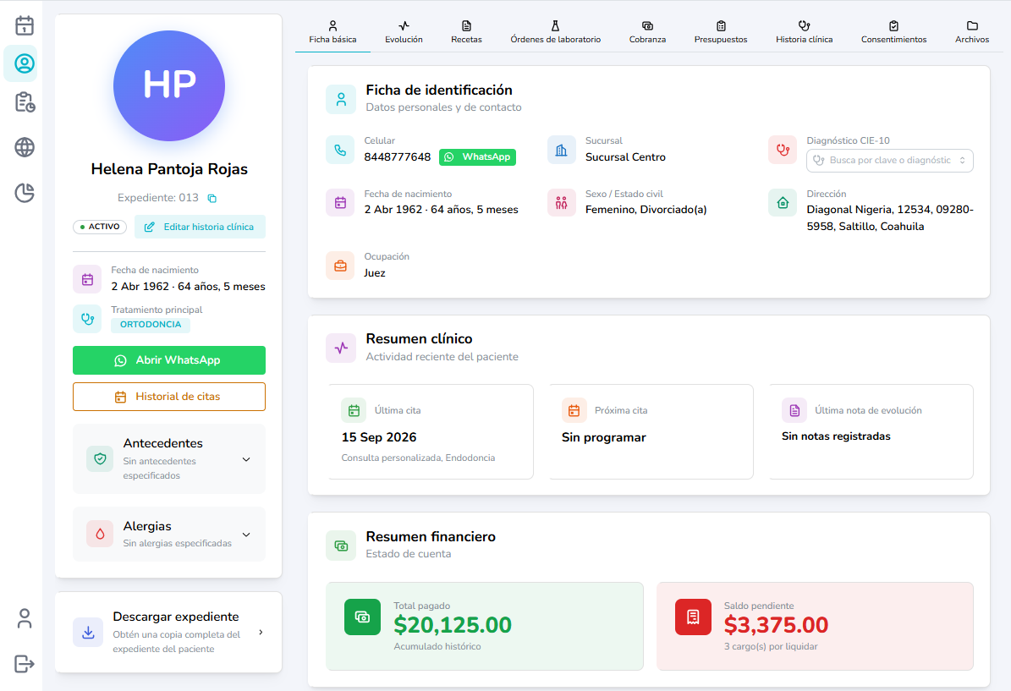Viewport: 1011px width, 691px height.
Task: Click the Próxima cita card
Action: coord(651,432)
